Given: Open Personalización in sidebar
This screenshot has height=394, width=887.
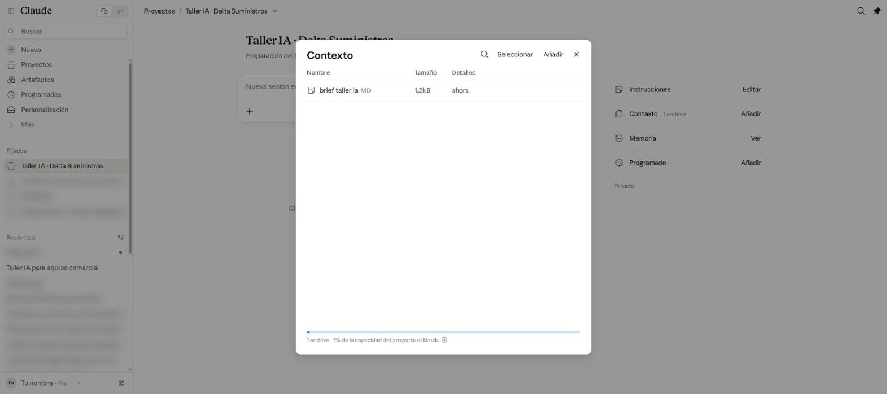Looking at the screenshot, I should pyautogui.click(x=45, y=110).
